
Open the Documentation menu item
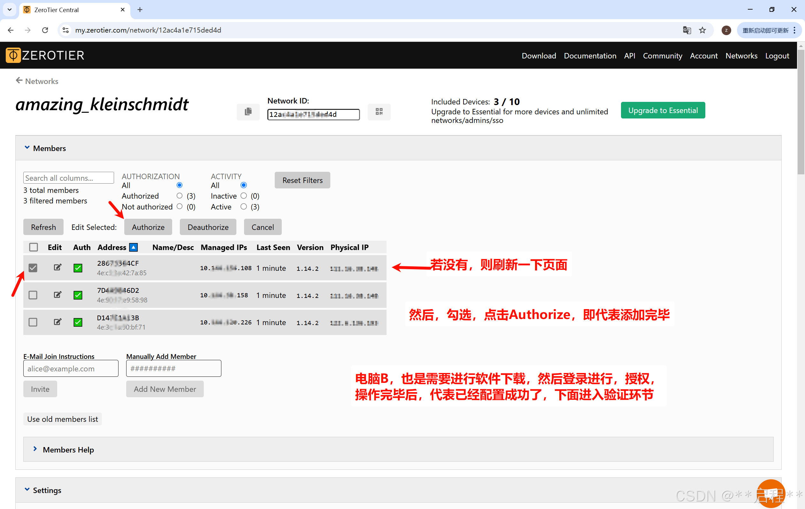pyautogui.click(x=590, y=56)
